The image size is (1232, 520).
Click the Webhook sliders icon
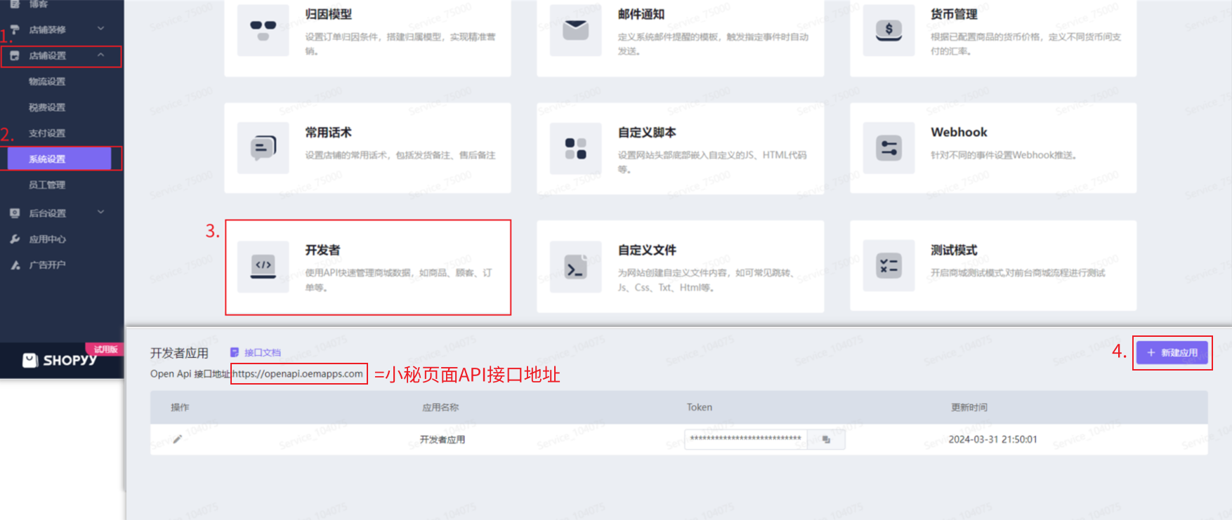(889, 147)
